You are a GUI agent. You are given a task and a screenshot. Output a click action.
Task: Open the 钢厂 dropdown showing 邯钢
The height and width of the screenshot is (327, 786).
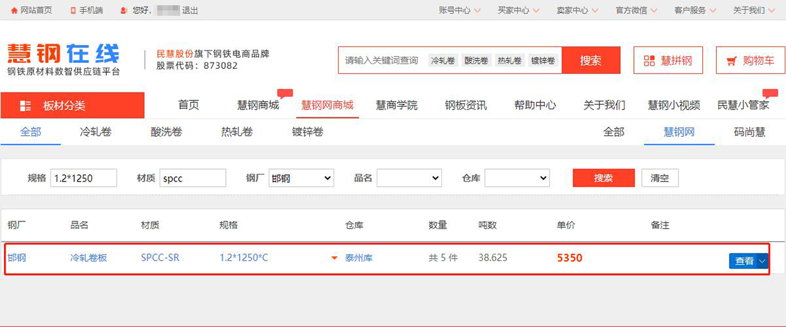(x=301, y=178)
